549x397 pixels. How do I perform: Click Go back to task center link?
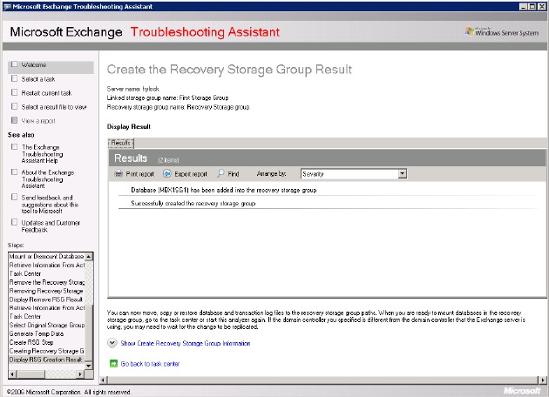(x=150, y=364)
